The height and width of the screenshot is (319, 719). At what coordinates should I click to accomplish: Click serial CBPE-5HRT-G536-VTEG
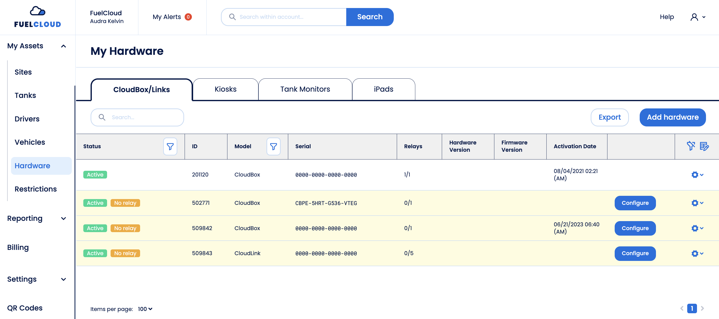click(326, 203)
